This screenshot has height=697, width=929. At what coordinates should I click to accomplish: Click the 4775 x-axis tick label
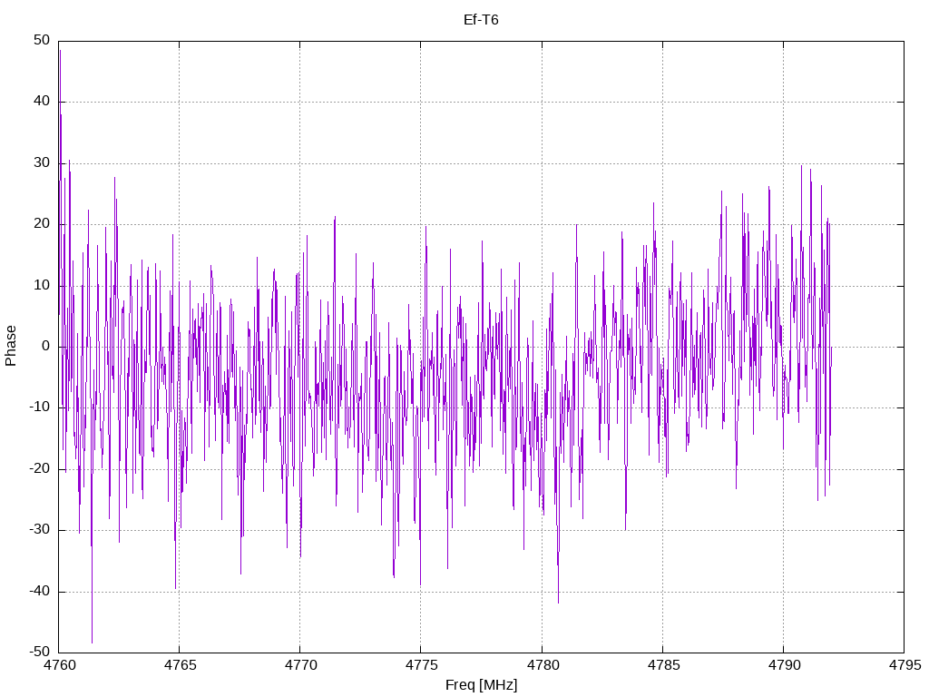[x=422, y=665]
